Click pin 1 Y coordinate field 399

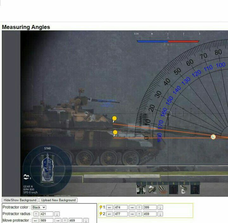[149, 207]
